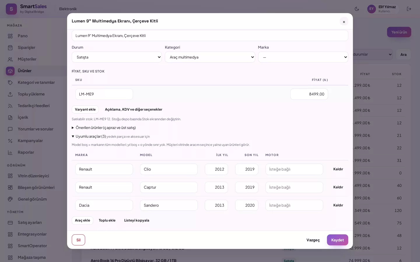Open Pano icon in sidebar
The image size is (420, 262).
10,36
